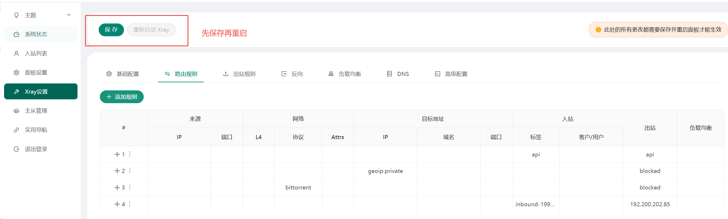Switch to the 高级配置 tab

451,74
